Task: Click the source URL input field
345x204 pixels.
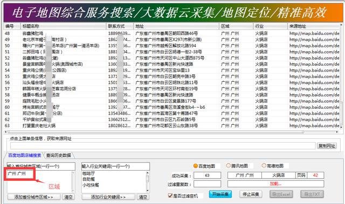Action: coord(163,146)
